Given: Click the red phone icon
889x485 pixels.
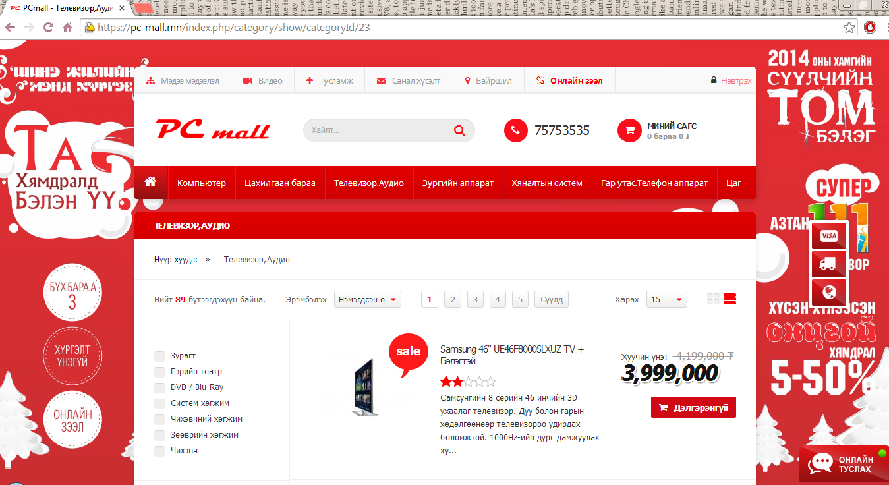Looking at the screenshot, I should click(x=516, y=130).
